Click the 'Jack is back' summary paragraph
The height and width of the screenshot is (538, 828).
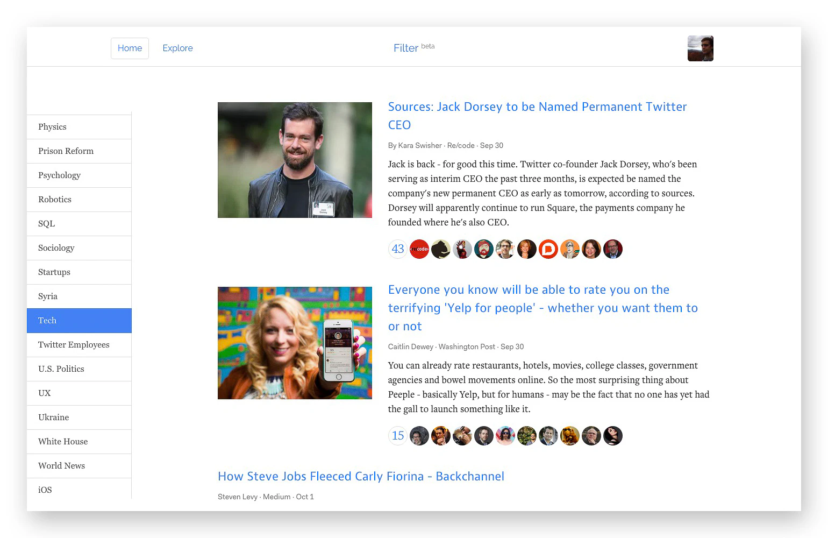543,193
